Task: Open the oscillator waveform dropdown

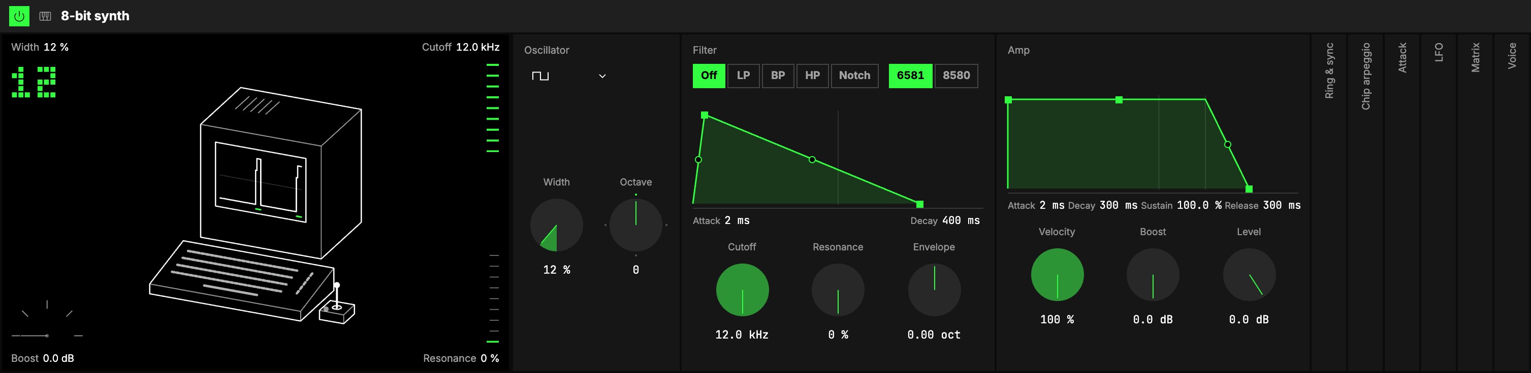Action: [569, 76]
